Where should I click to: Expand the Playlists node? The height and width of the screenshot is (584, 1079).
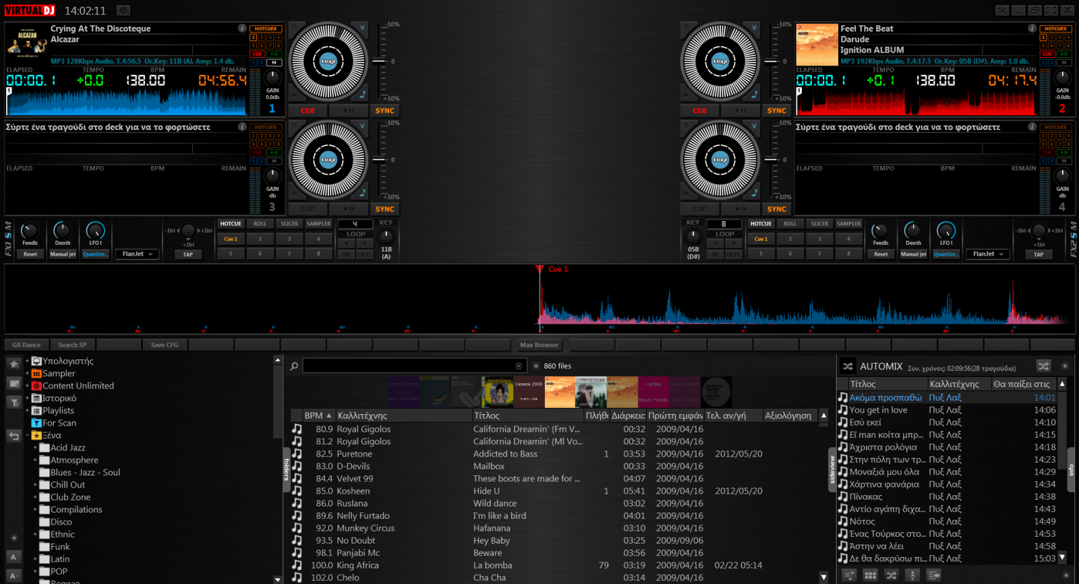click(x=27, y=411)
